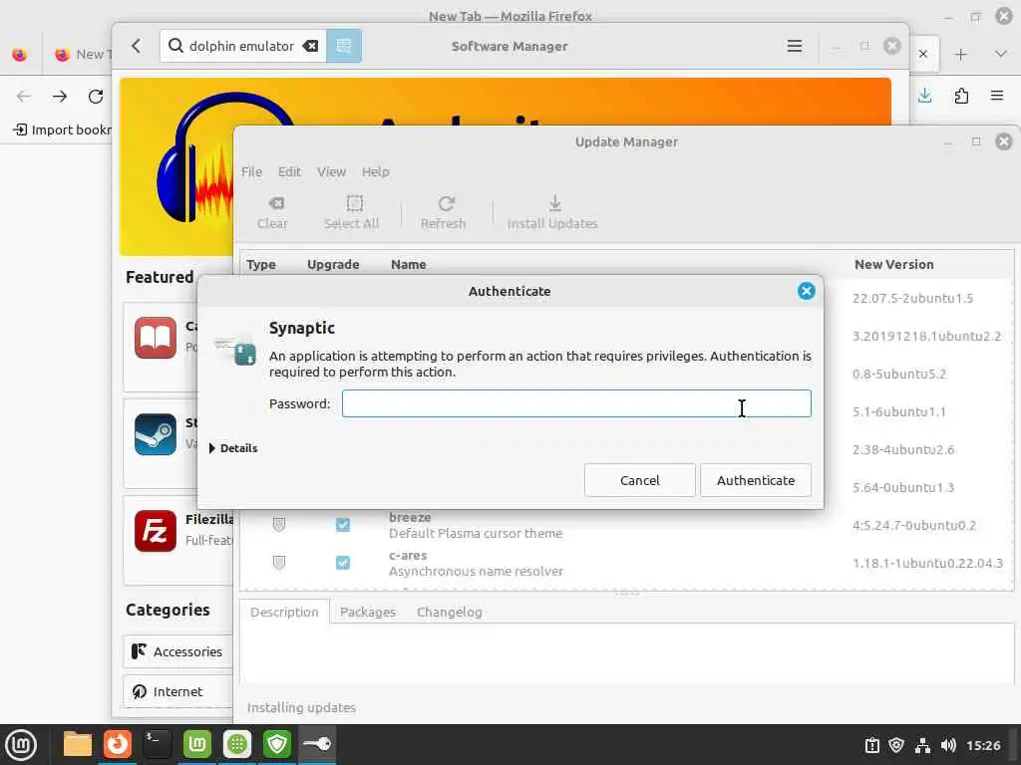Open the Software Manager hamburger menu
1021x765 pixels.
[794, 46]
